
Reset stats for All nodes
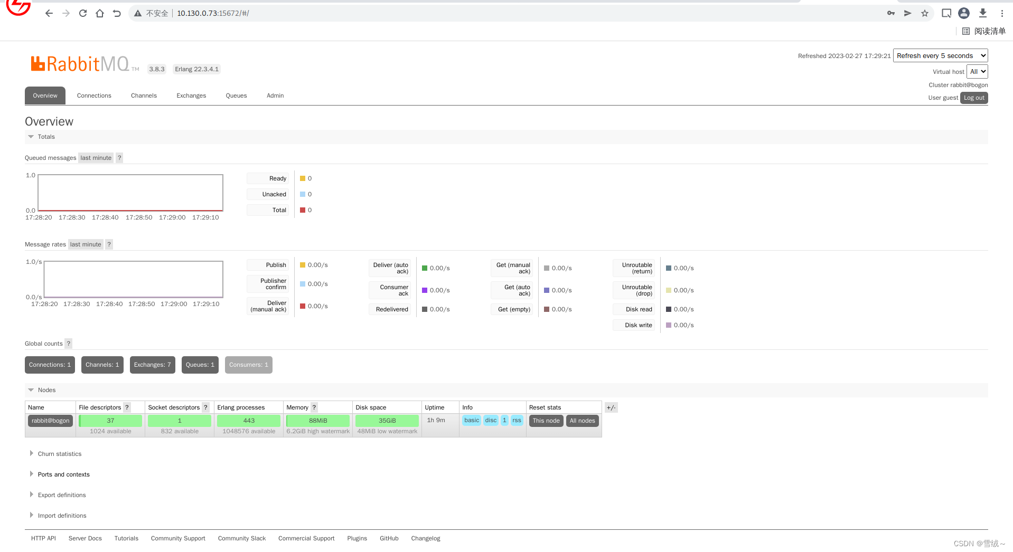[x=582, y=421]
